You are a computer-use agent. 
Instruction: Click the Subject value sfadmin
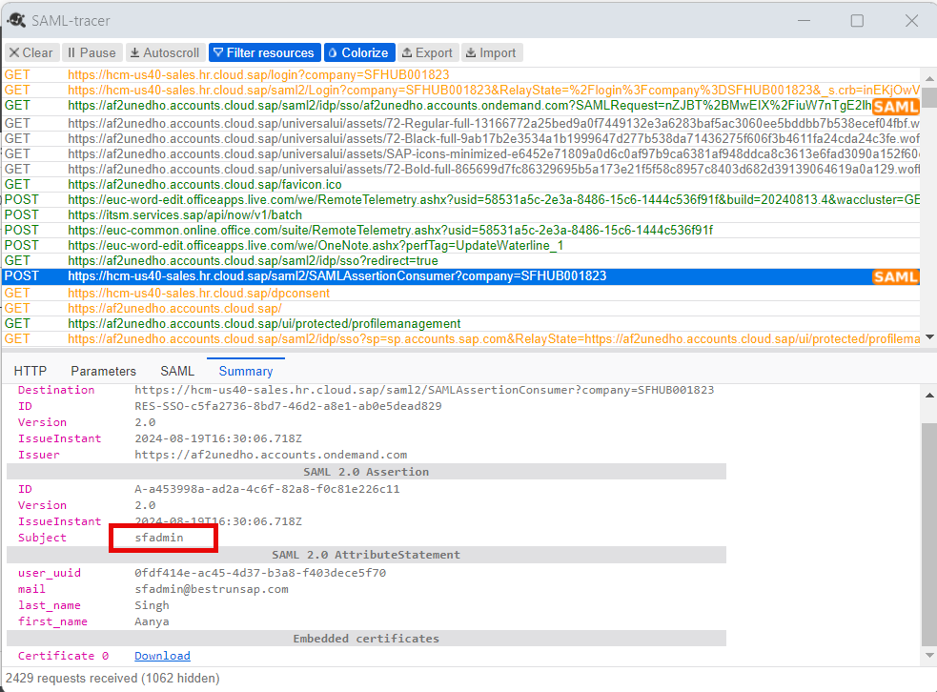point(159,538)
